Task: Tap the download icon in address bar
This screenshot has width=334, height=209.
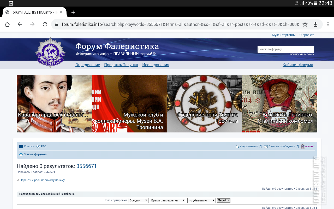Action: point(315,24)
